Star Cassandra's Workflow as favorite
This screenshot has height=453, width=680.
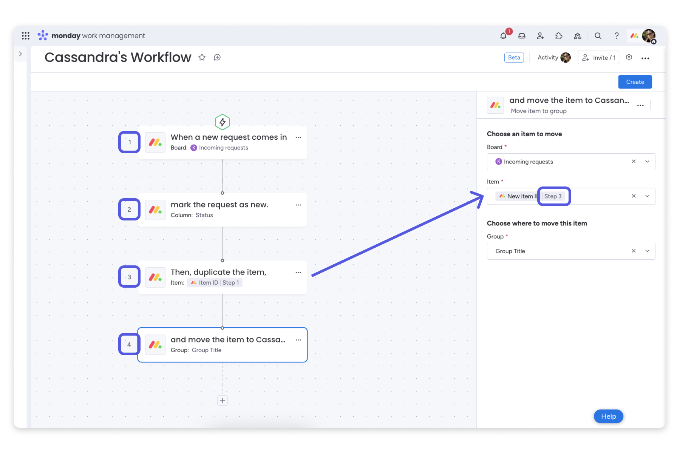pos(202,57)
